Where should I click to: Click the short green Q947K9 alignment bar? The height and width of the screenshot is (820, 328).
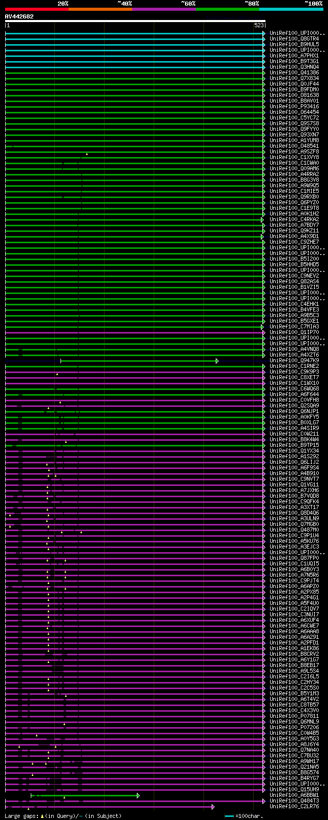(138, 361)
